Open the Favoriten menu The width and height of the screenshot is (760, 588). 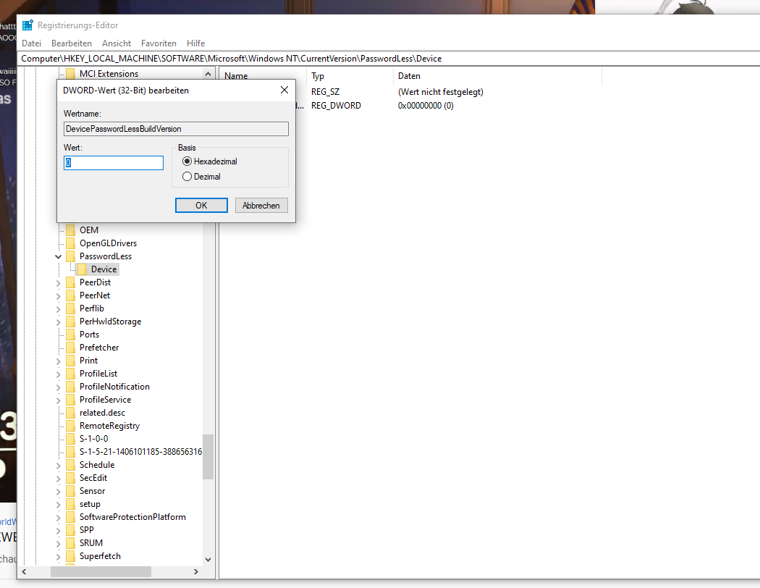(159, 43)
